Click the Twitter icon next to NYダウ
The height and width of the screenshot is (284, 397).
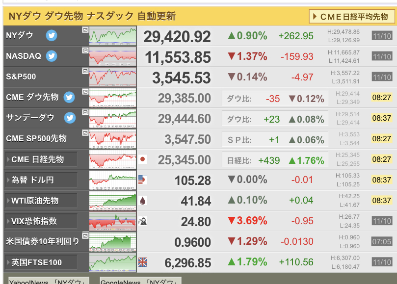tap(52, 35)
